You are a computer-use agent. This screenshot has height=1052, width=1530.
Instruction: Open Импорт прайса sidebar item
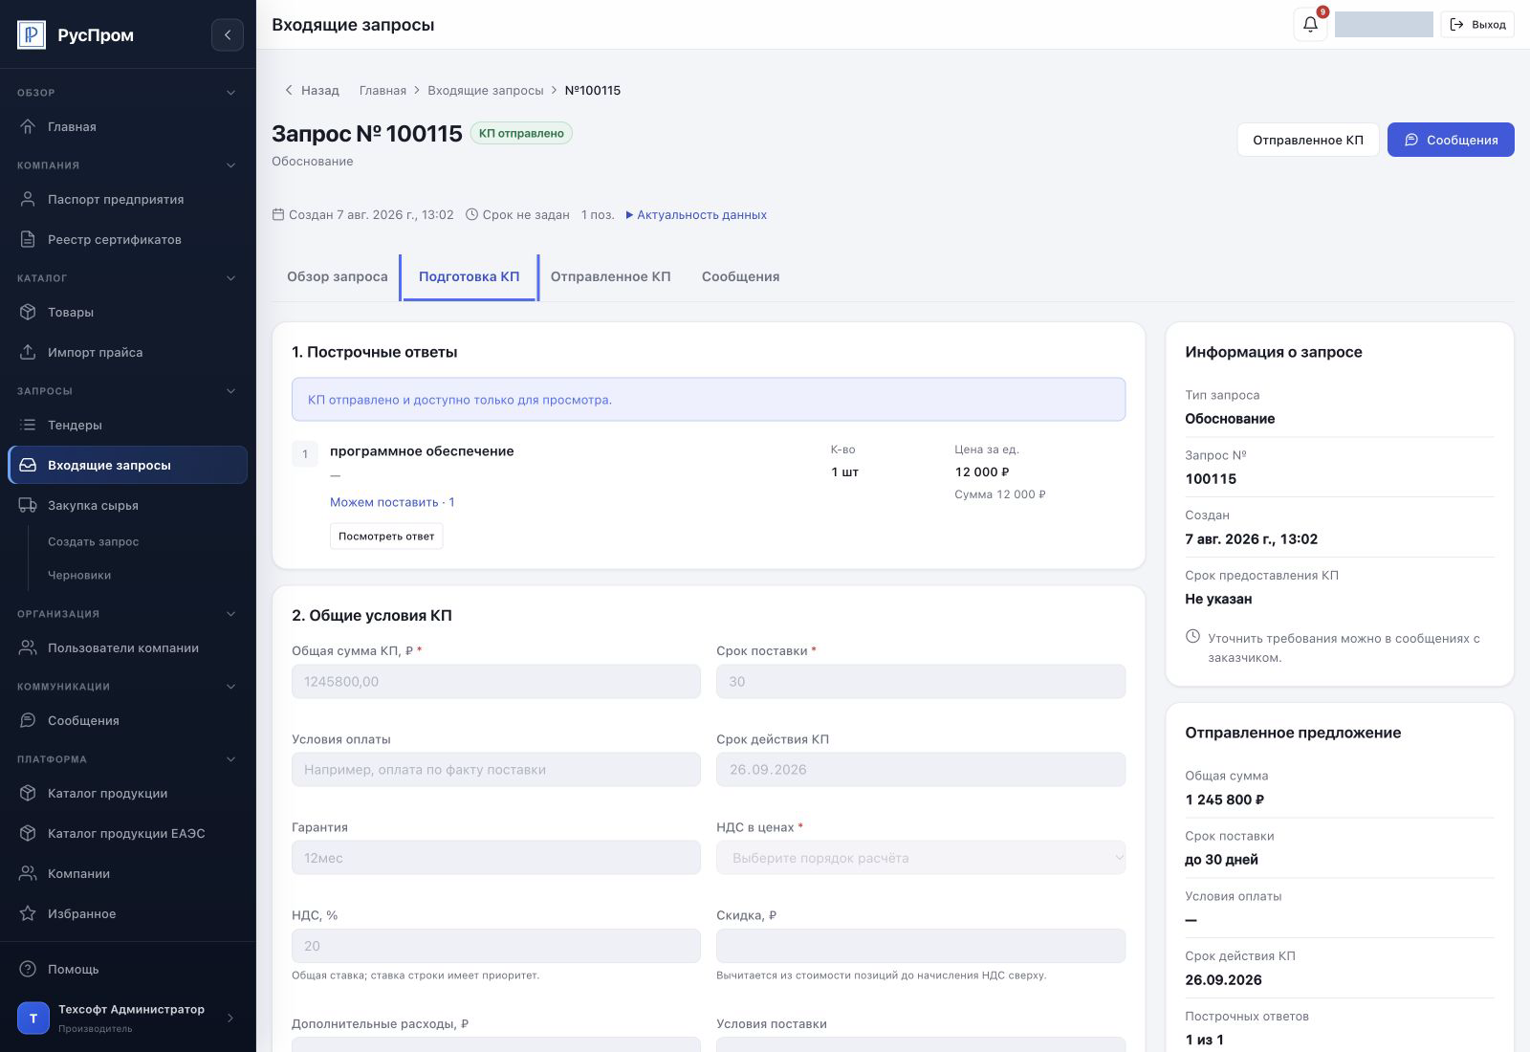tap(127, 352)
